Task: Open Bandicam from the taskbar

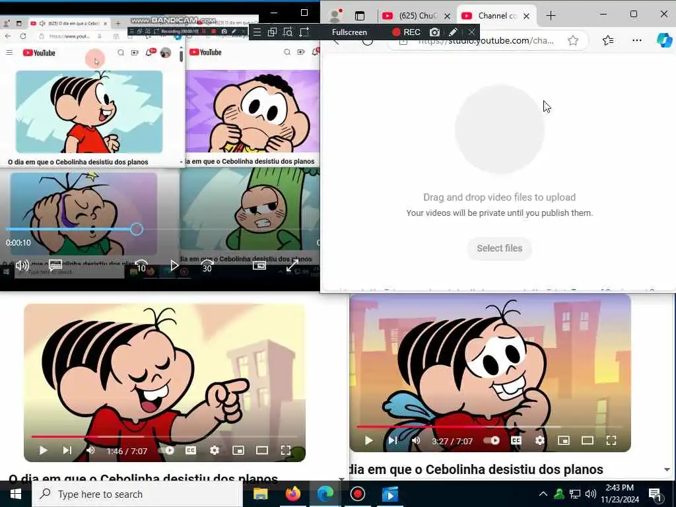Action: [x=357, y=494]
